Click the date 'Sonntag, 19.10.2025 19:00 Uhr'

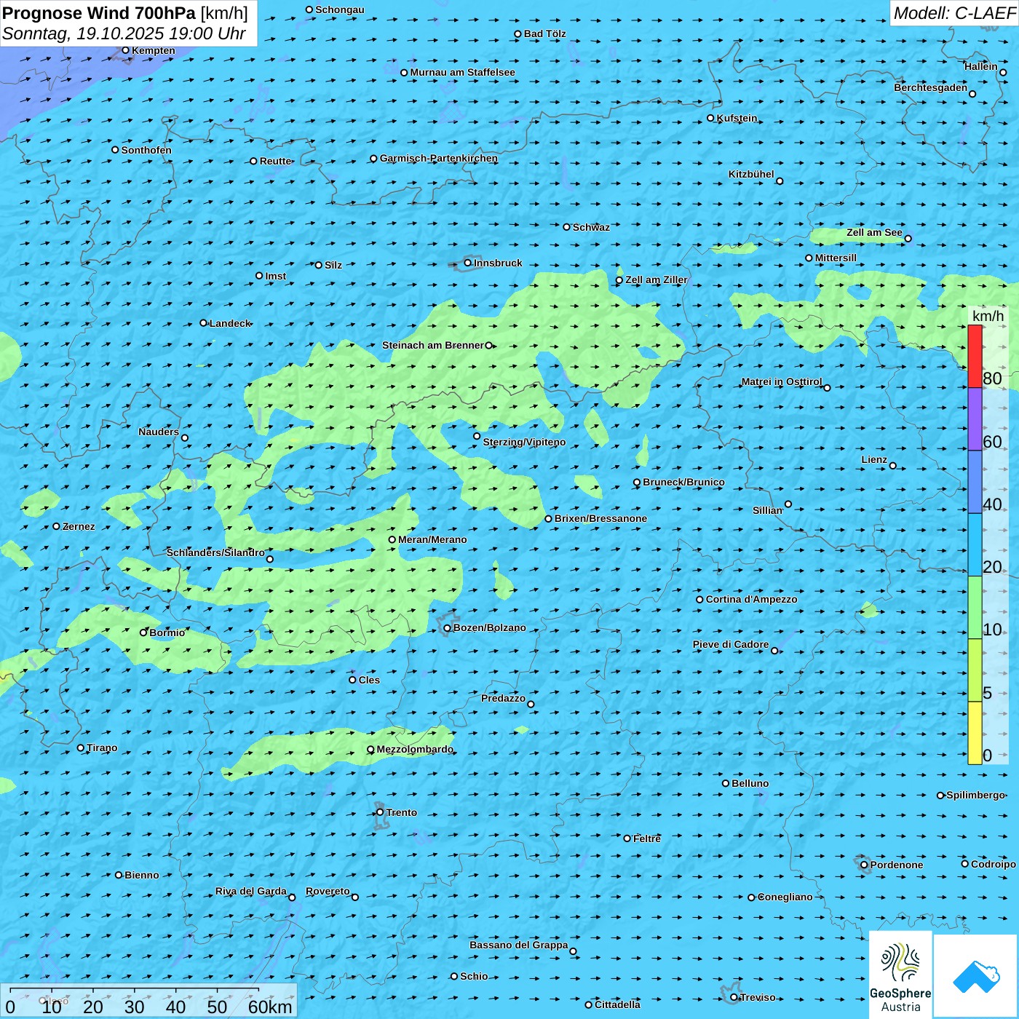tap(124, 33)
